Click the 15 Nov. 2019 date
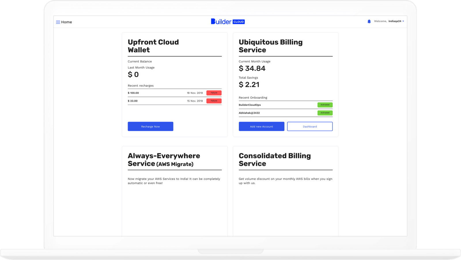The image size is (461, 260). point(195,101)
